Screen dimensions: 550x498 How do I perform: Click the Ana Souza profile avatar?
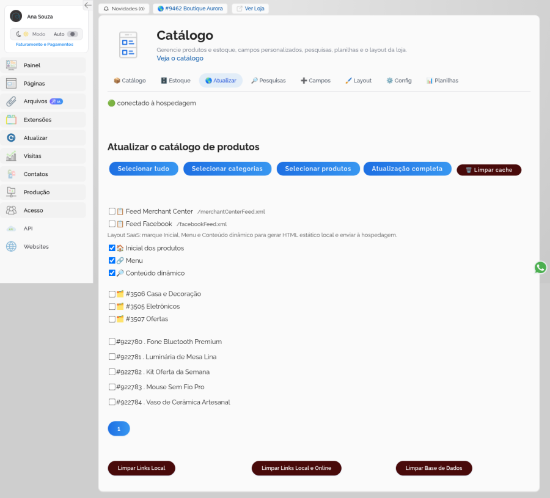pos(16,16)
